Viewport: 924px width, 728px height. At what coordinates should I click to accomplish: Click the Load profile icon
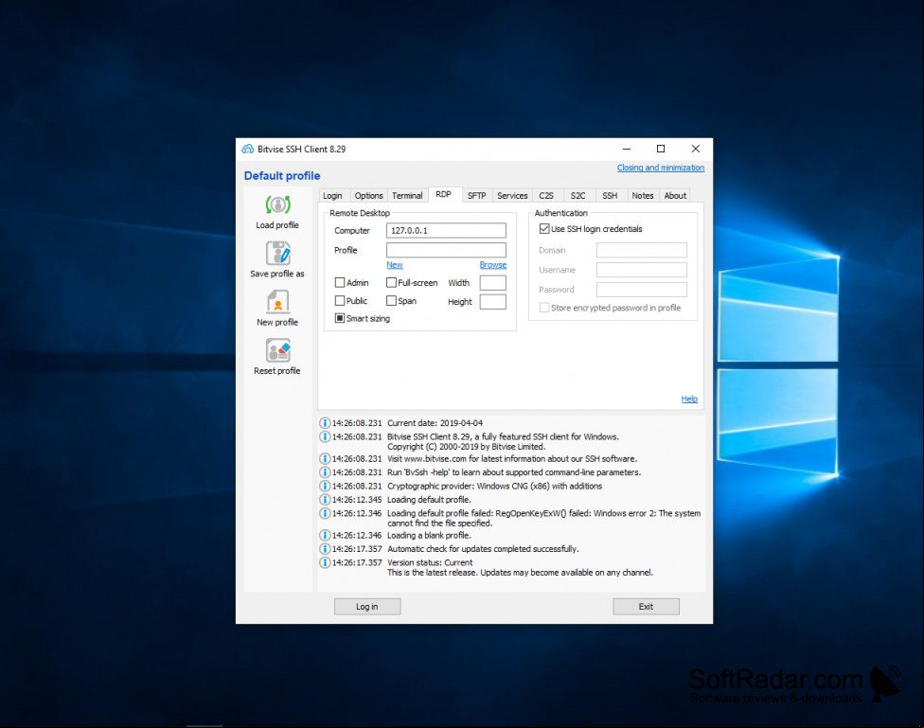coord(277,205)
